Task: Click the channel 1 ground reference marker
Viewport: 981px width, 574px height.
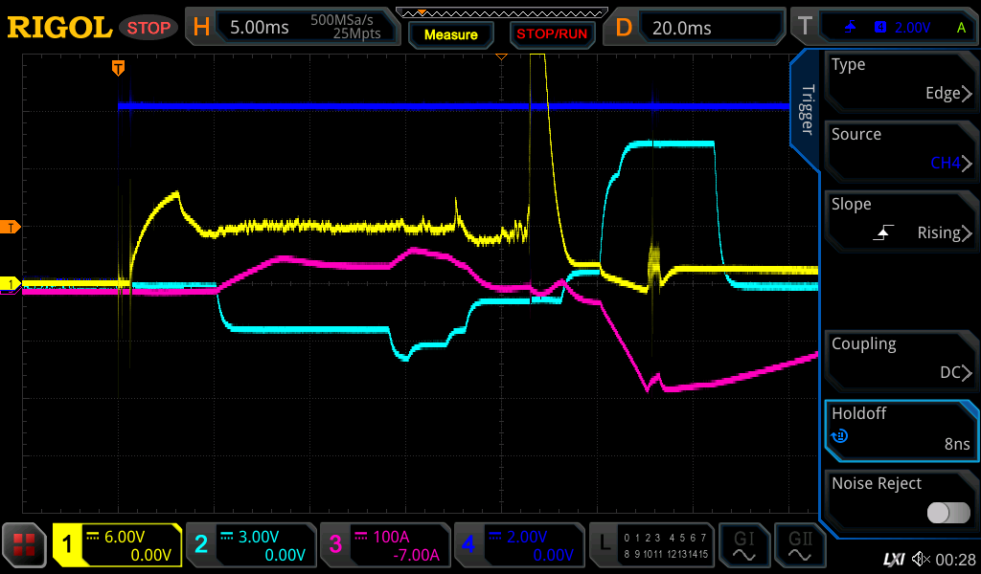Action: coord(11,284)
